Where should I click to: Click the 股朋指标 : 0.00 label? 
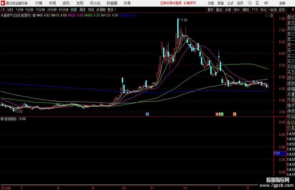click(x=15, y=119)
